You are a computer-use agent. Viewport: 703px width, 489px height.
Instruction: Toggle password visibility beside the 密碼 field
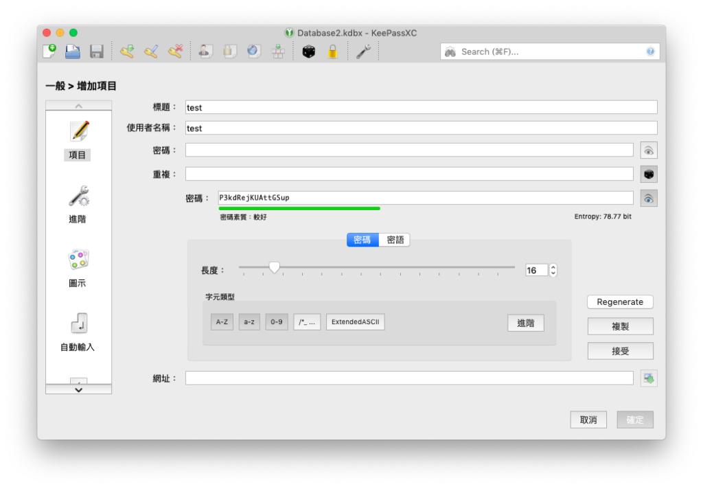point(649,150)
